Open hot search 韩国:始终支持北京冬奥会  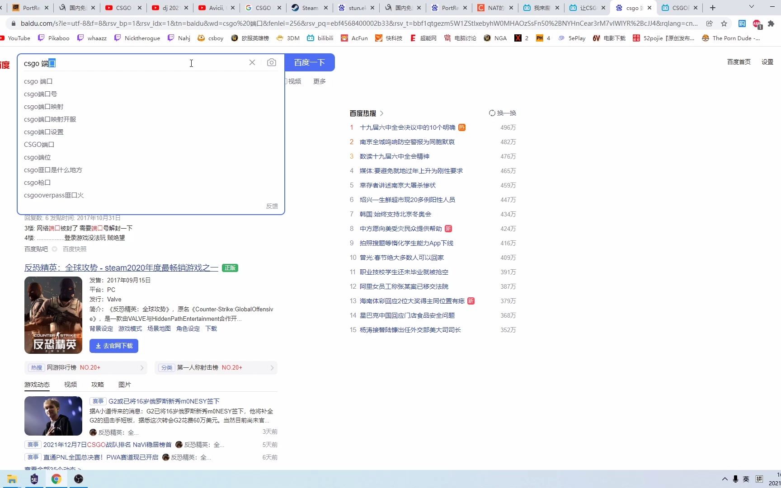click(x=395, y=214)
